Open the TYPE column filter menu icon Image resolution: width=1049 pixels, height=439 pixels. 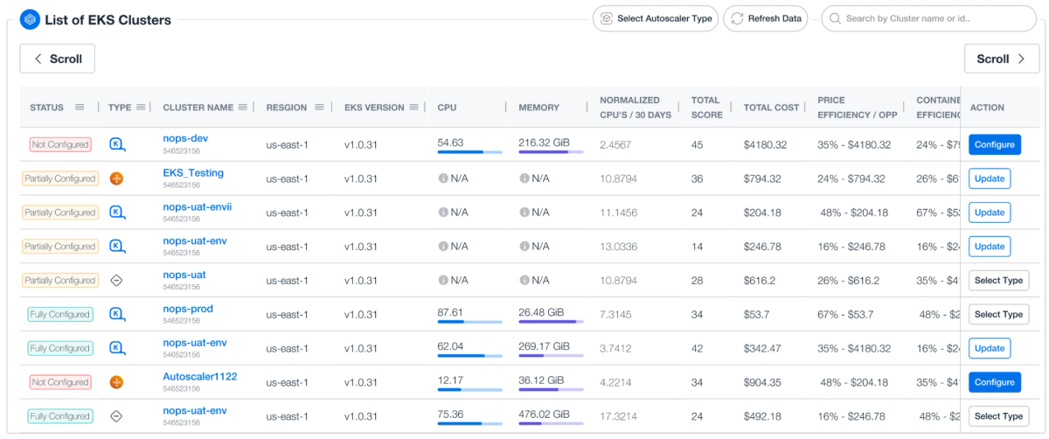click(141, 108)
